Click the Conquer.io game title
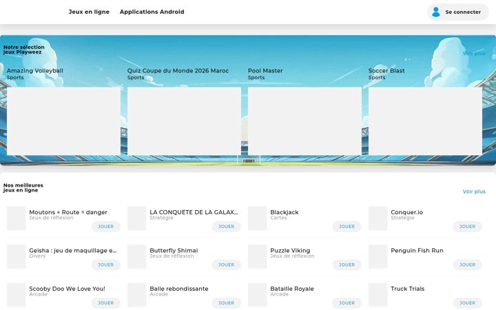The width and height of the screenshot is (496, 310). point(407,212)
